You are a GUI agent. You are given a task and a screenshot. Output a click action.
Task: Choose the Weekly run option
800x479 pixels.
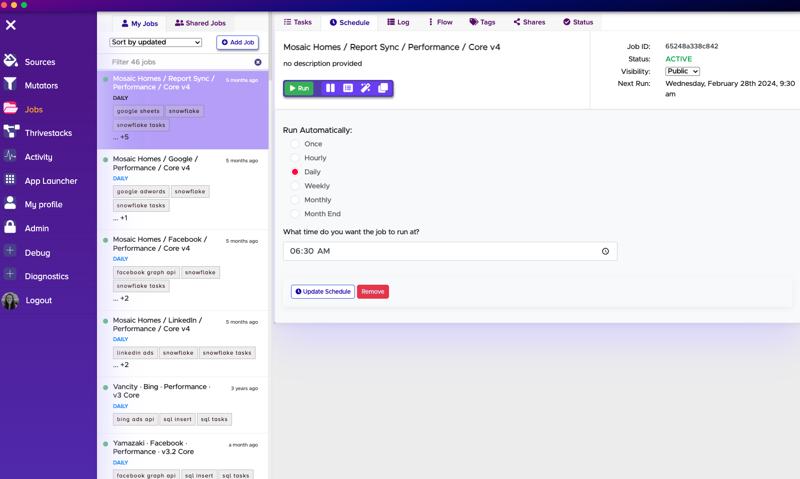295,186
